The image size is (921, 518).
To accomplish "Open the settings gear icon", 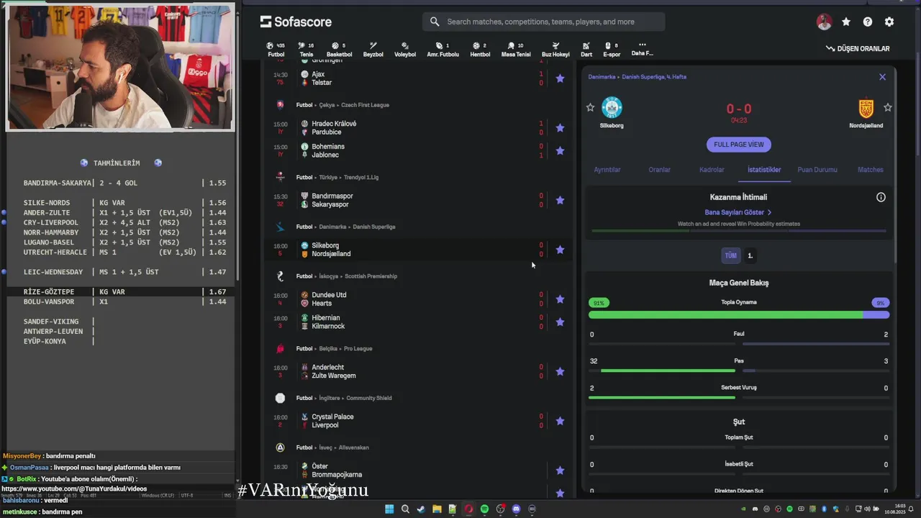I will (889, 22).
